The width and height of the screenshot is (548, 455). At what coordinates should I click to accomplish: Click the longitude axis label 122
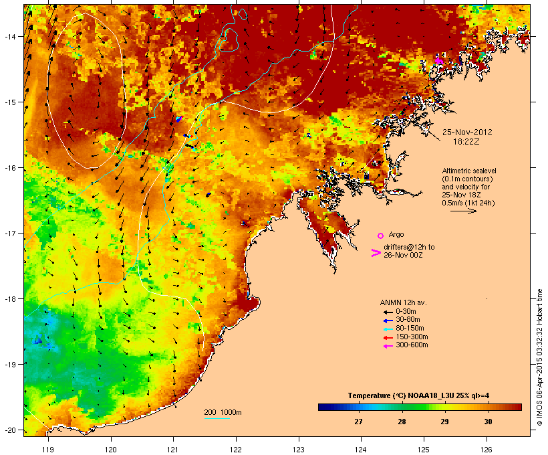point(236,450)
